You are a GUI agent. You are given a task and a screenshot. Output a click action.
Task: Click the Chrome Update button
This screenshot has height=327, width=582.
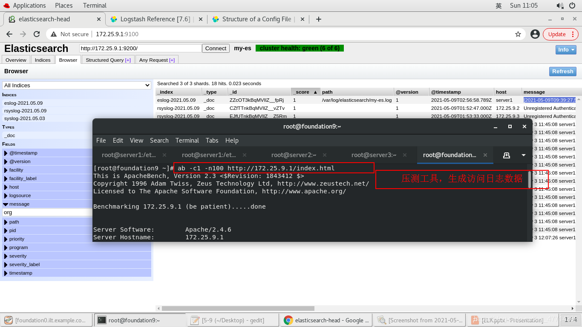(x=560, y=34)
